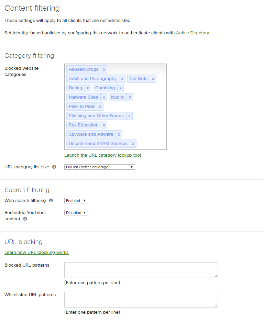The width and height of the screenshot is (263, 335).
Task: Remove the Malware Sites category
Action: [x=103, y=97]
